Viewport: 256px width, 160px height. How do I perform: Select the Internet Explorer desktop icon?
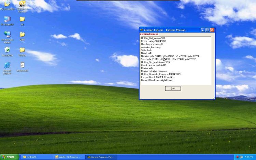pos(7,68)
